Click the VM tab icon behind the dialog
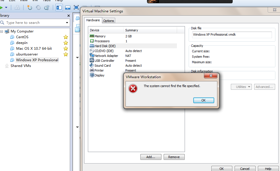280x171 pixels. (x=78, y=18)
